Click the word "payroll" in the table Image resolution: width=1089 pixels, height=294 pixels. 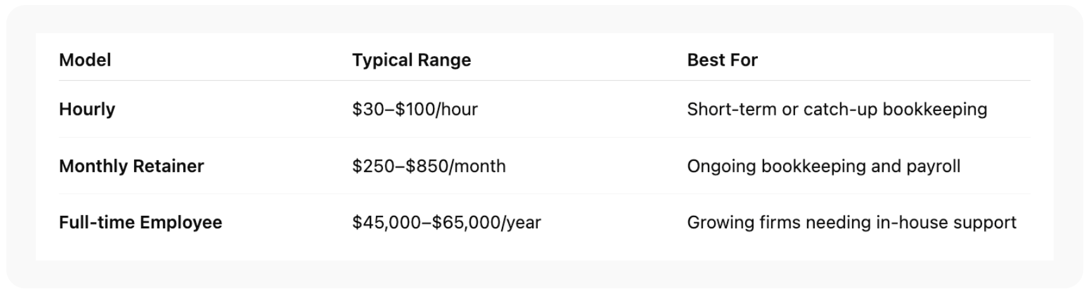click(x=933, y=167)
